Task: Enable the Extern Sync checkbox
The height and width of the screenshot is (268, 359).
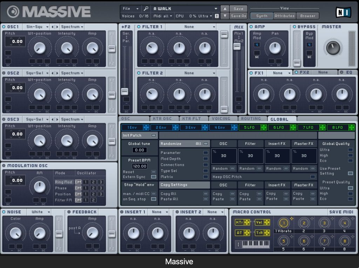Action: (154, 177)
